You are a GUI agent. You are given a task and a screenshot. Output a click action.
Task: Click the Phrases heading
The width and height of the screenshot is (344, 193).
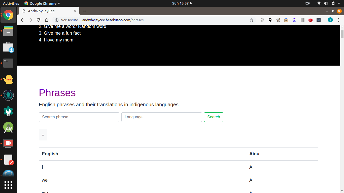pyautogui.click(x=57, y=93)
